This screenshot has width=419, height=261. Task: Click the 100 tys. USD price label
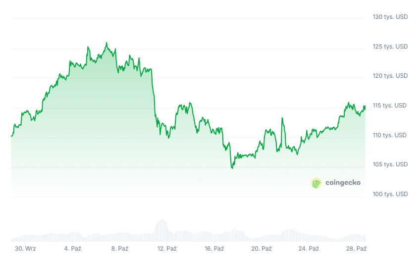[390, 194]
